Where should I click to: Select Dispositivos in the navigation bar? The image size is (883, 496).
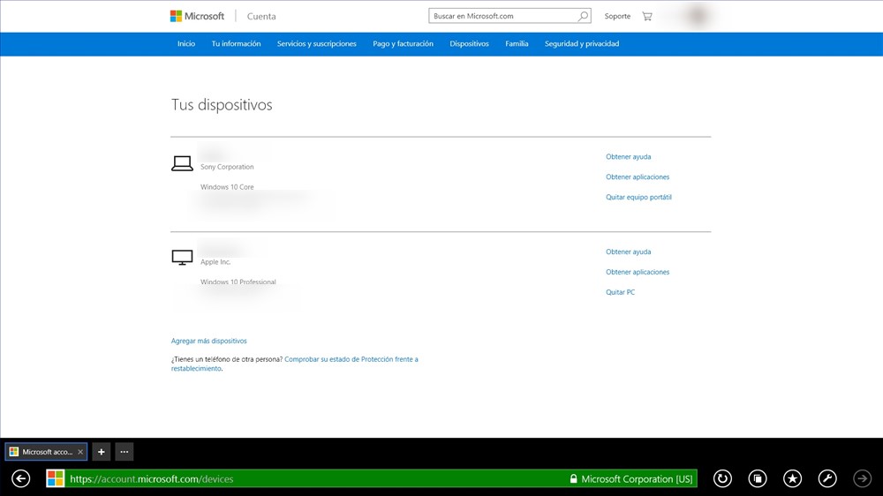pos(469,43)
